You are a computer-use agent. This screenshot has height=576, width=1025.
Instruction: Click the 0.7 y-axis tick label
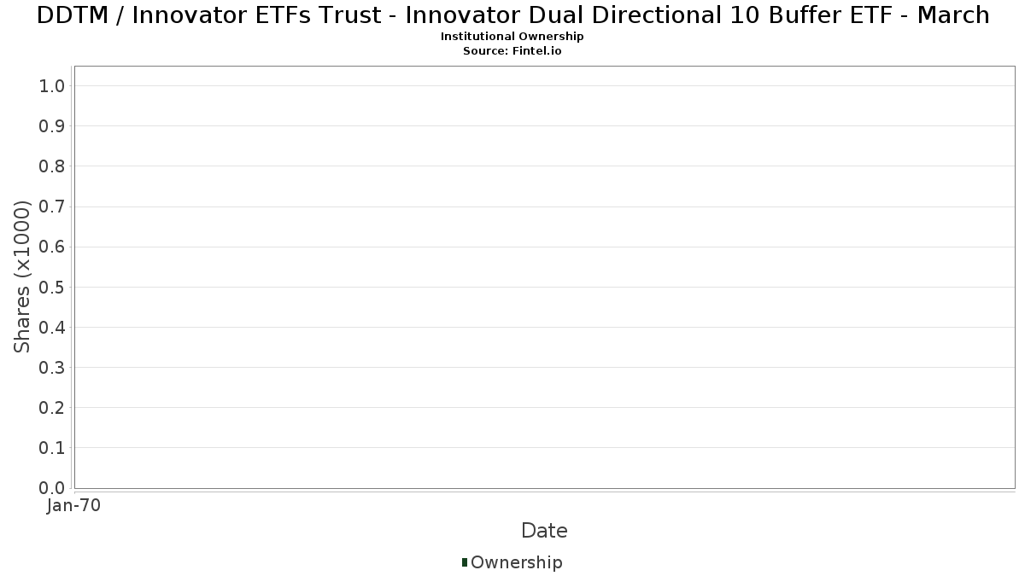(52, 207)
